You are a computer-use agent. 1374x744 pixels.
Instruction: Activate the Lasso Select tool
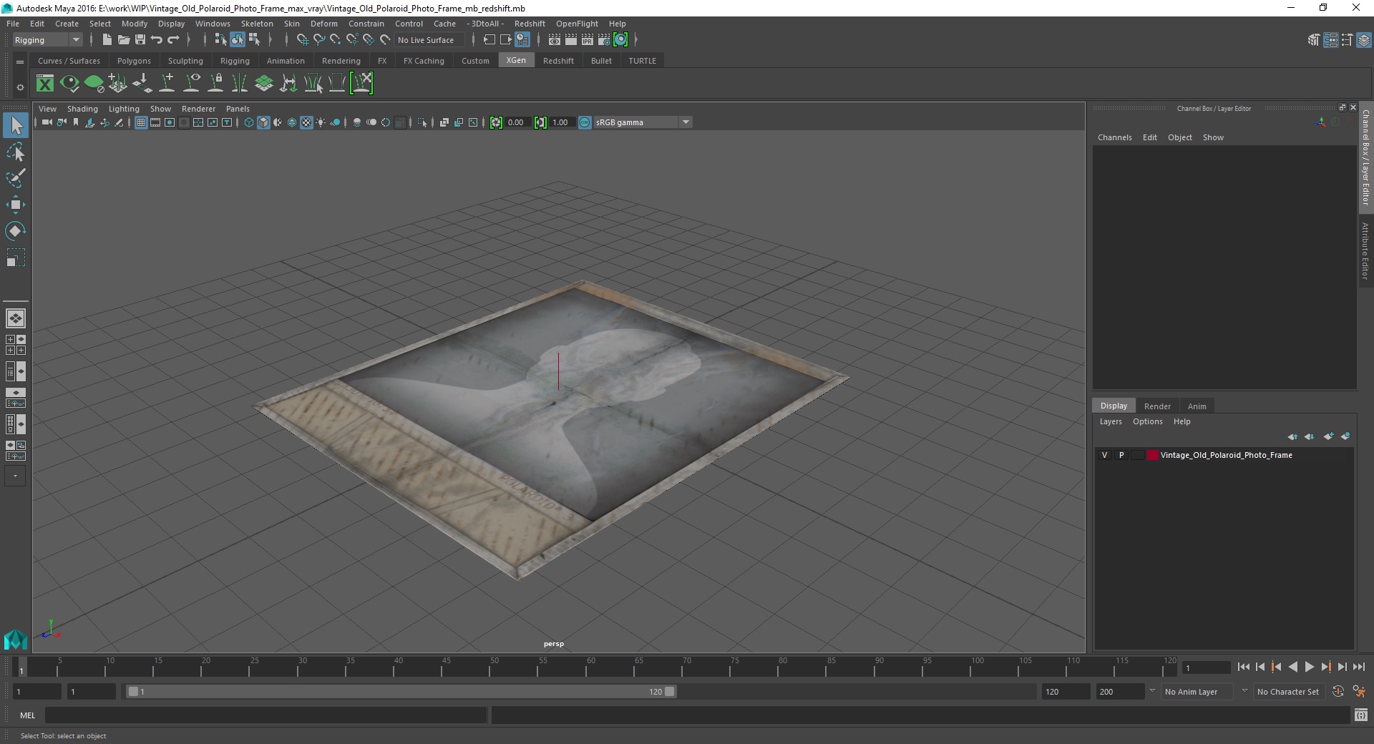pyautogui.click(x=15, y=152)
